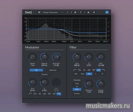133x112 pixels.
Task: Open the Vintage Compression preset dropdown
Action: 53,12
